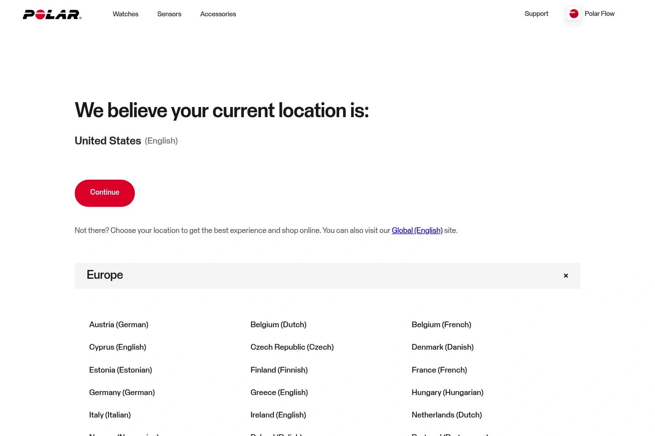
Task: Select Finland (Finnish)
Action: click(x=279, y=370)
